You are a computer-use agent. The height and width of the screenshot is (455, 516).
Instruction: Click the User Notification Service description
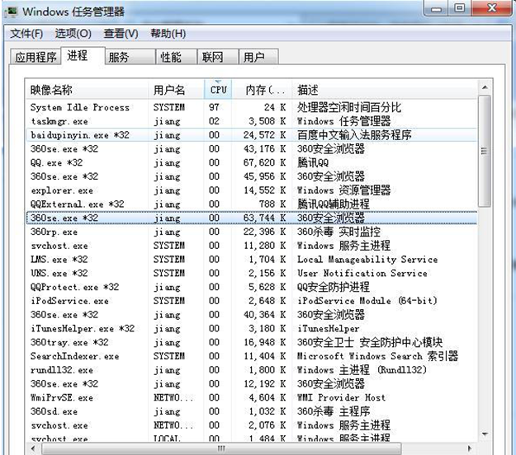[362, 274]
